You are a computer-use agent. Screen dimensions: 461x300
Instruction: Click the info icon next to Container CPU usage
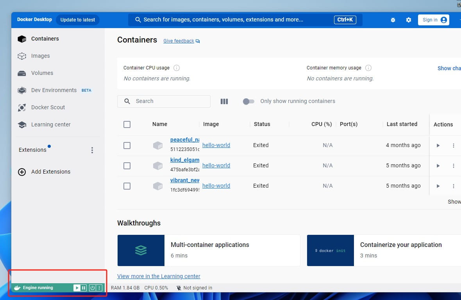[x=177, y=68]
